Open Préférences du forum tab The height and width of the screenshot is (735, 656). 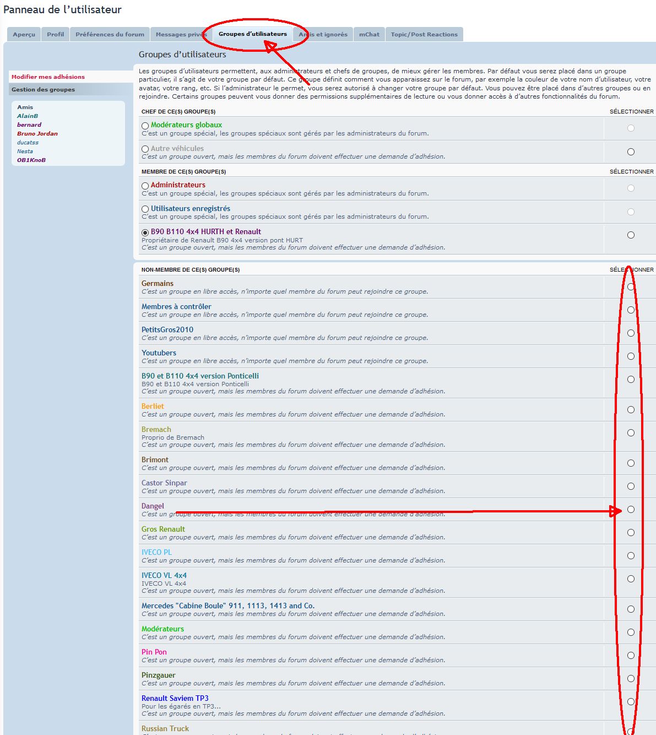pyautogui.click(x=110, y=35)
